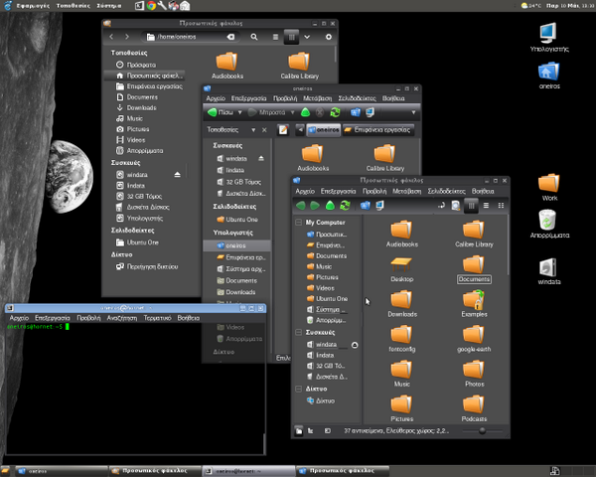Screen dimensions: 596x477
Task: Enable list view in /home/oneiros window
Action: tap(275, 37)
